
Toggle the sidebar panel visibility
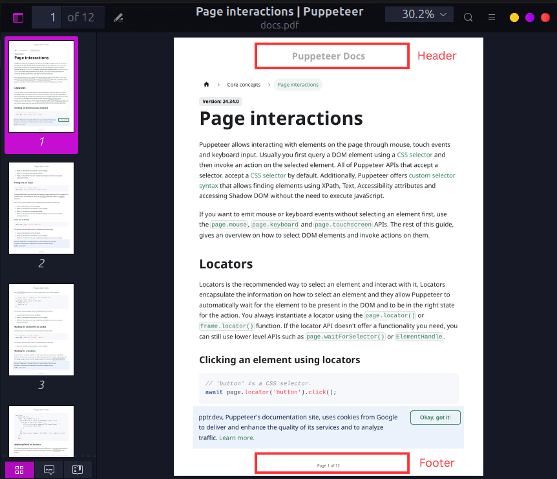tap(18, 17)
